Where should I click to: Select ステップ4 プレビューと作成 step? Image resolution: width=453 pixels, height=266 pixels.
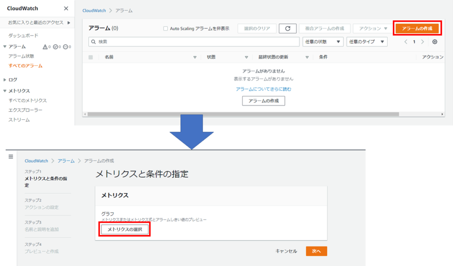click(x=42, y=248)
